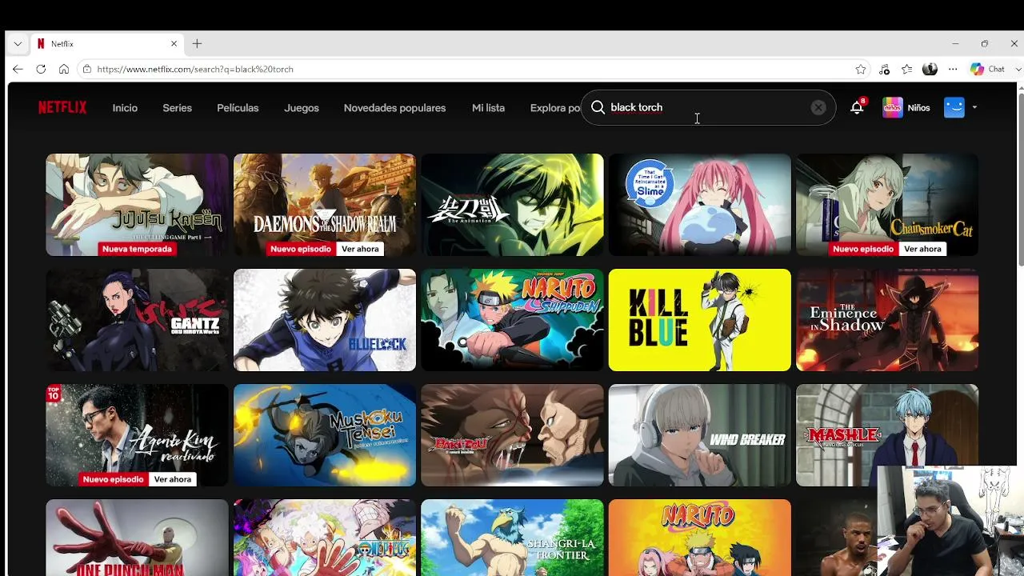Open Novedades populares

pos(394,108)
